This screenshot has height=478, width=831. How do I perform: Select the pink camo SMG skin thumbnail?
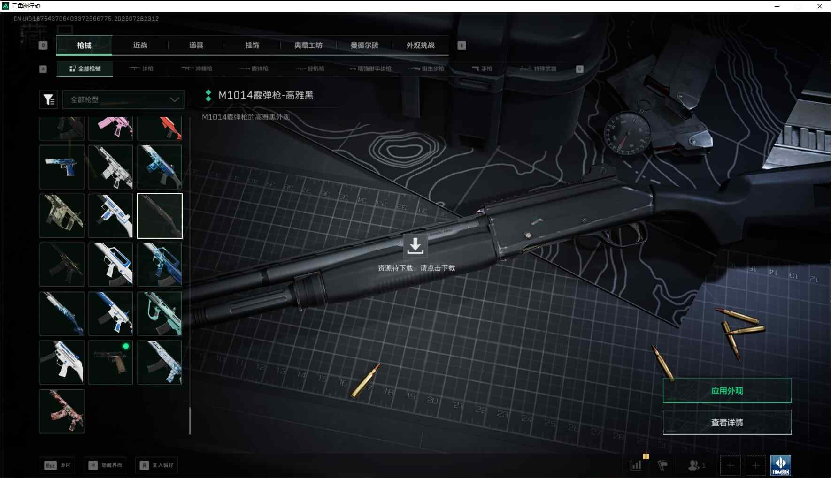pos(62,411)
